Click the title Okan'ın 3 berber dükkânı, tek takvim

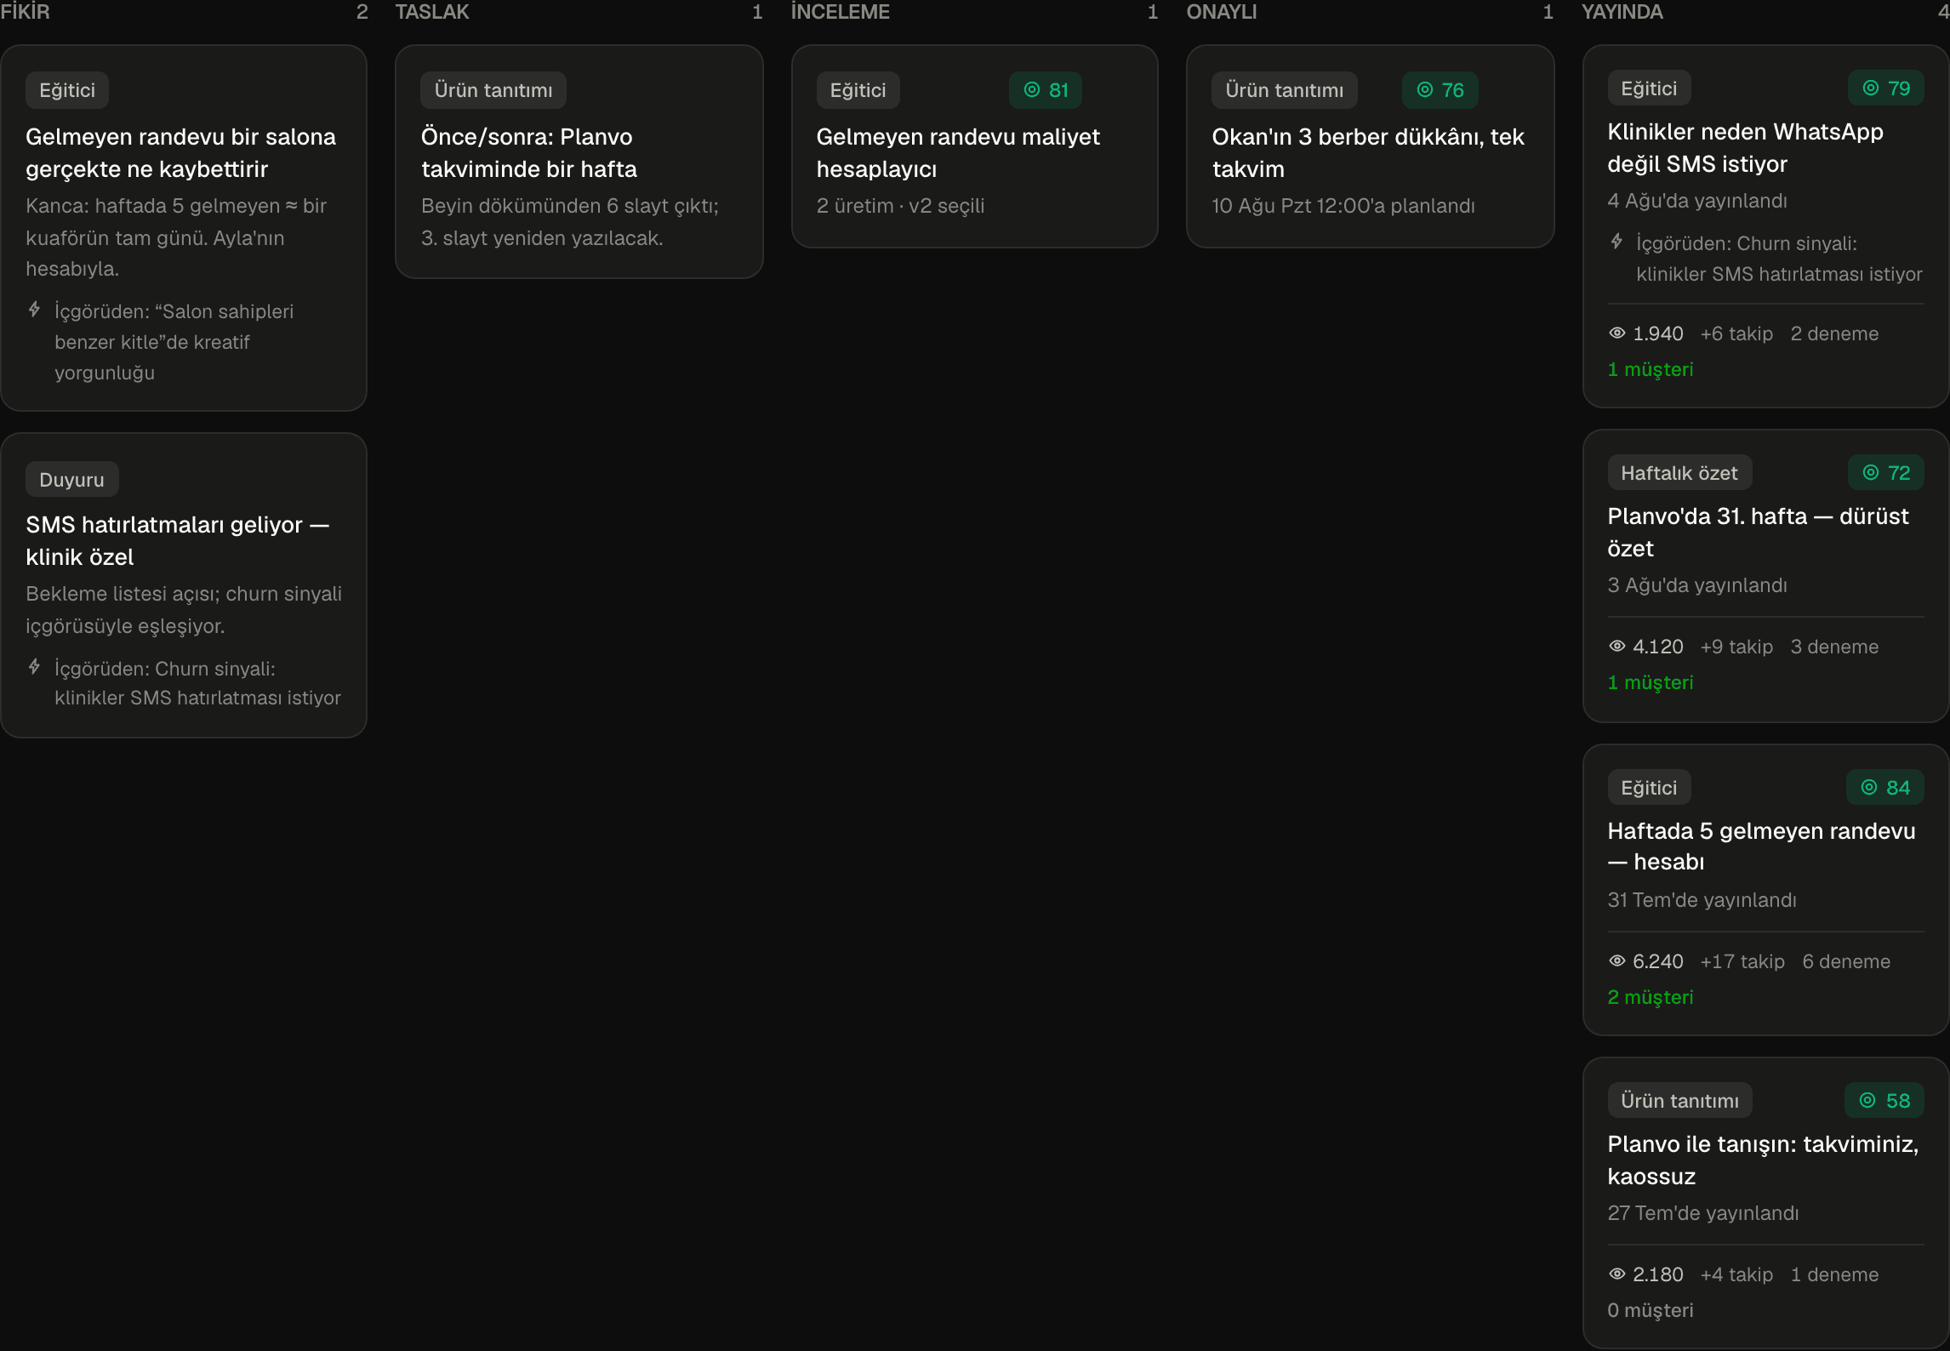click(x=1368, y=153)
